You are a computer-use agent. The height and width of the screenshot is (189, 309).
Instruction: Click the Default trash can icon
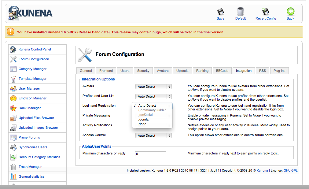pos(241,12)
